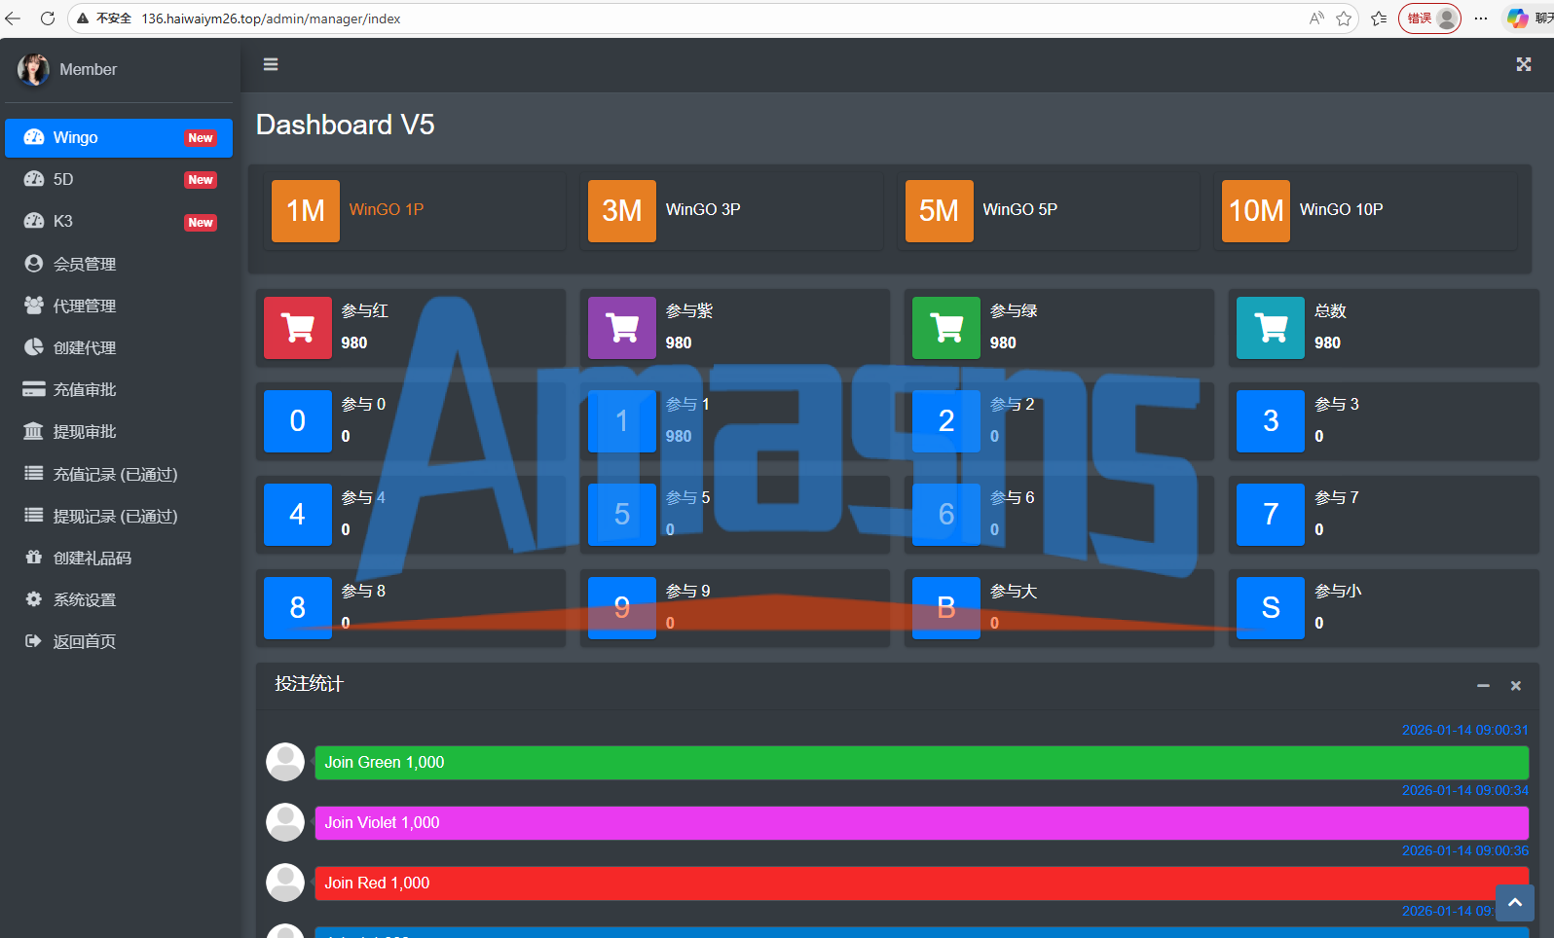Select the B (big) blue box
This screenshot has height=938, width=1554.
click(x=946, y=607)
